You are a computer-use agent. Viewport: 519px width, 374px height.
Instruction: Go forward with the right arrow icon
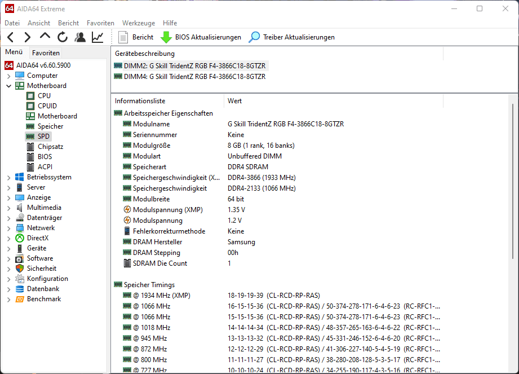point(28,37)
